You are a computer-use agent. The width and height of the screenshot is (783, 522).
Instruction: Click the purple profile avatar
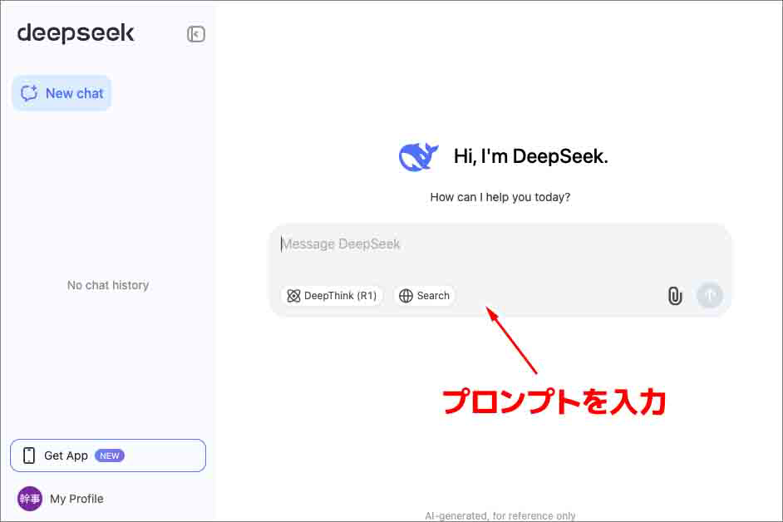pyautogui.click(x=30, y=499)
